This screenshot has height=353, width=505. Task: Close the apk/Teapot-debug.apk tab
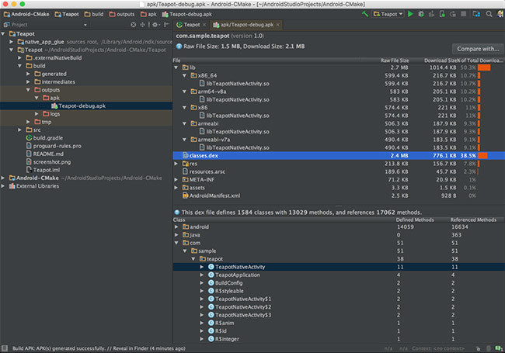point(278,25)
